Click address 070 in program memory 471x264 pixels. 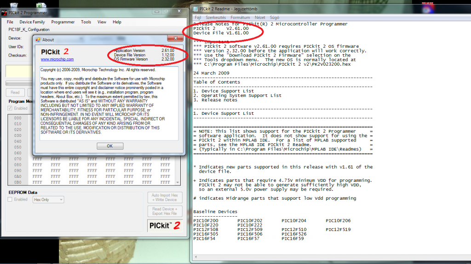(x=18, y=159)
